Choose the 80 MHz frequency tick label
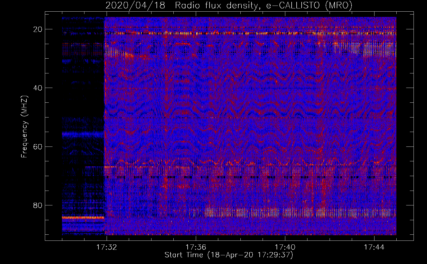The height and width of the screenshot is (264, 427). [38, 205]
